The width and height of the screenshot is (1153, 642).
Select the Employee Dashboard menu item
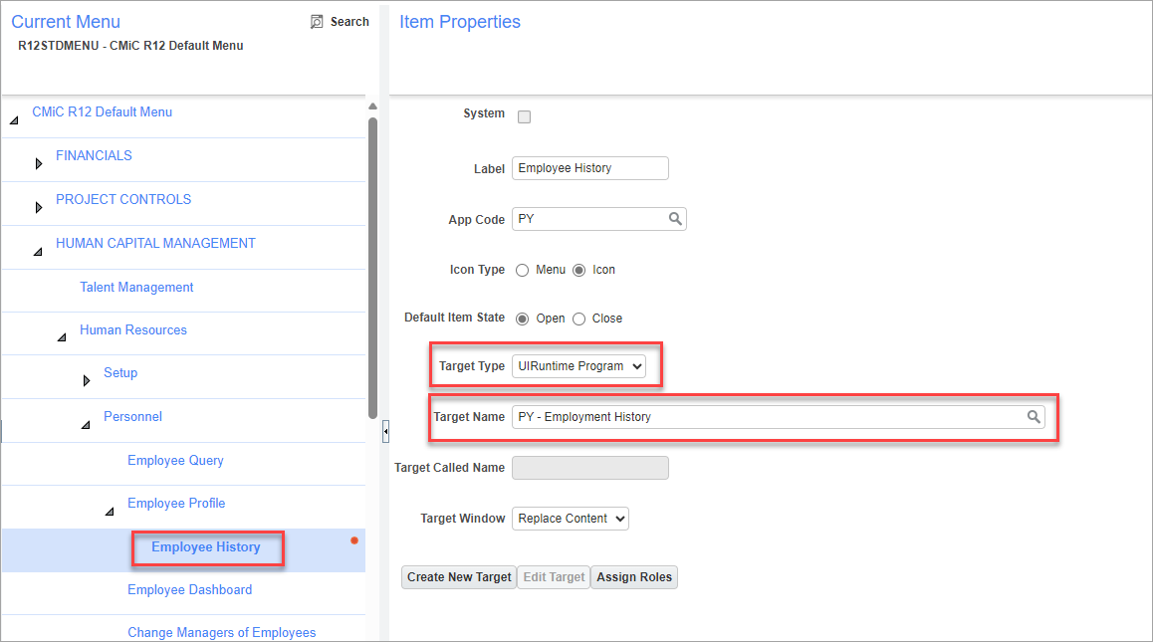[190, 589]
